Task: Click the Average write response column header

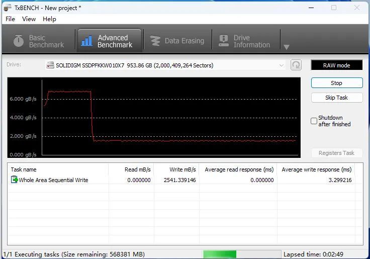Action: coord(316,169)
